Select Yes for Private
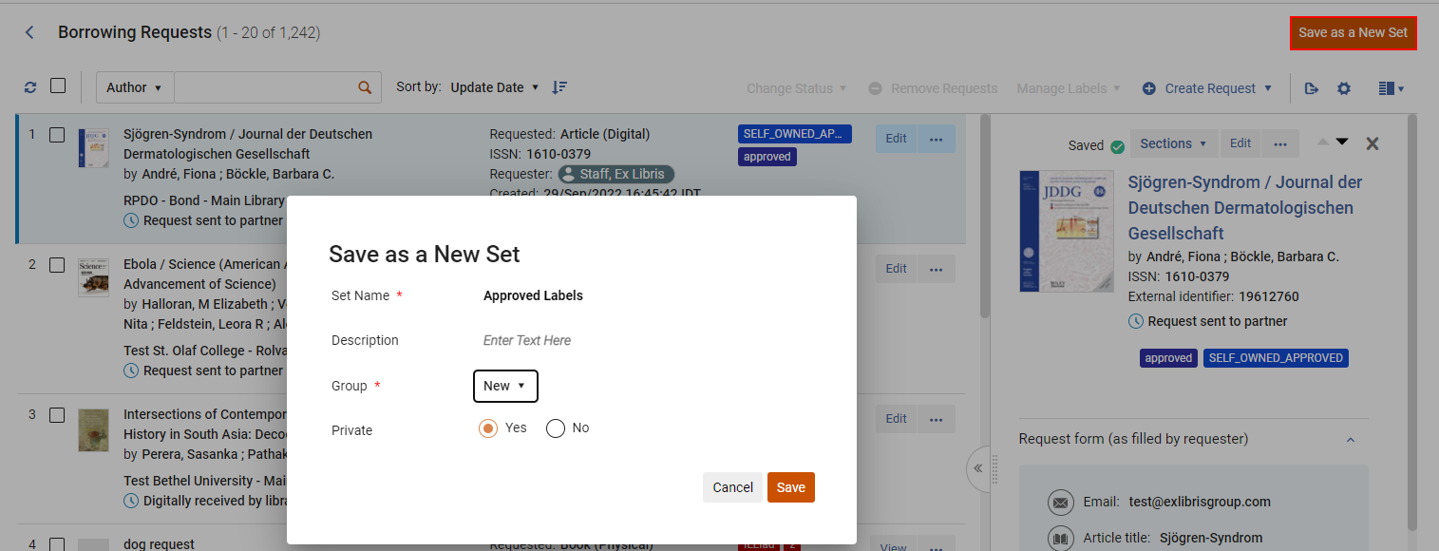This screenshot has height=551, width=1439. point(488,428)
